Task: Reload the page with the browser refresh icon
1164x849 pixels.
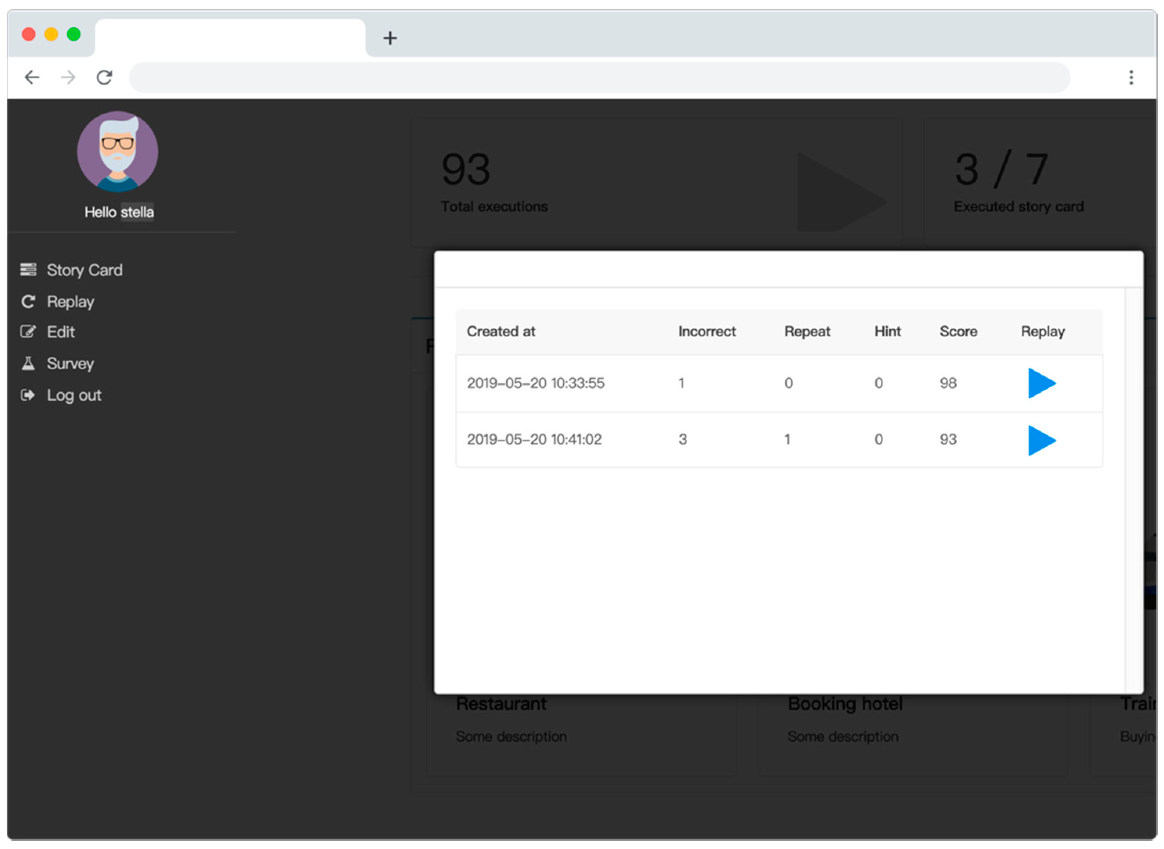Action: pos(104,78)
